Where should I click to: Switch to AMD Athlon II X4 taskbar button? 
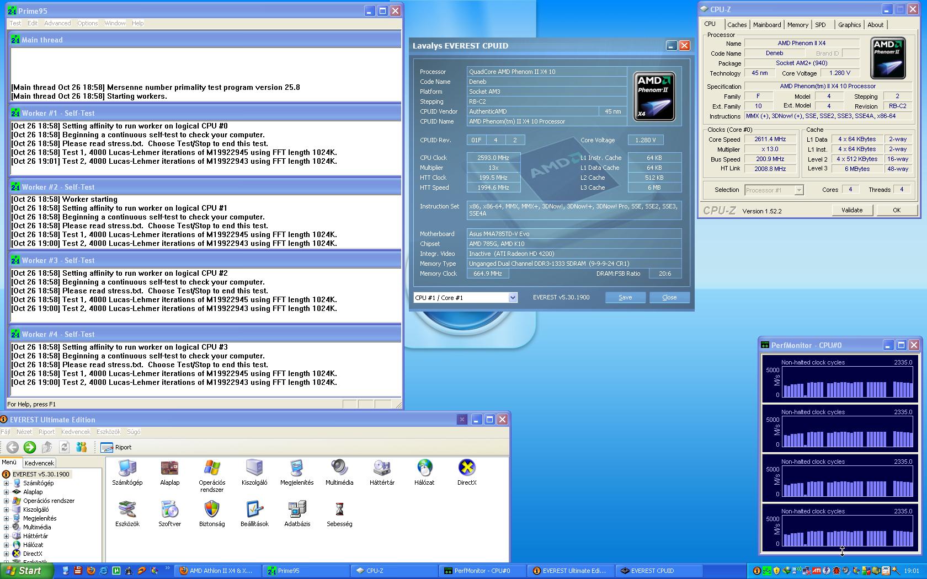pos(217,571)
